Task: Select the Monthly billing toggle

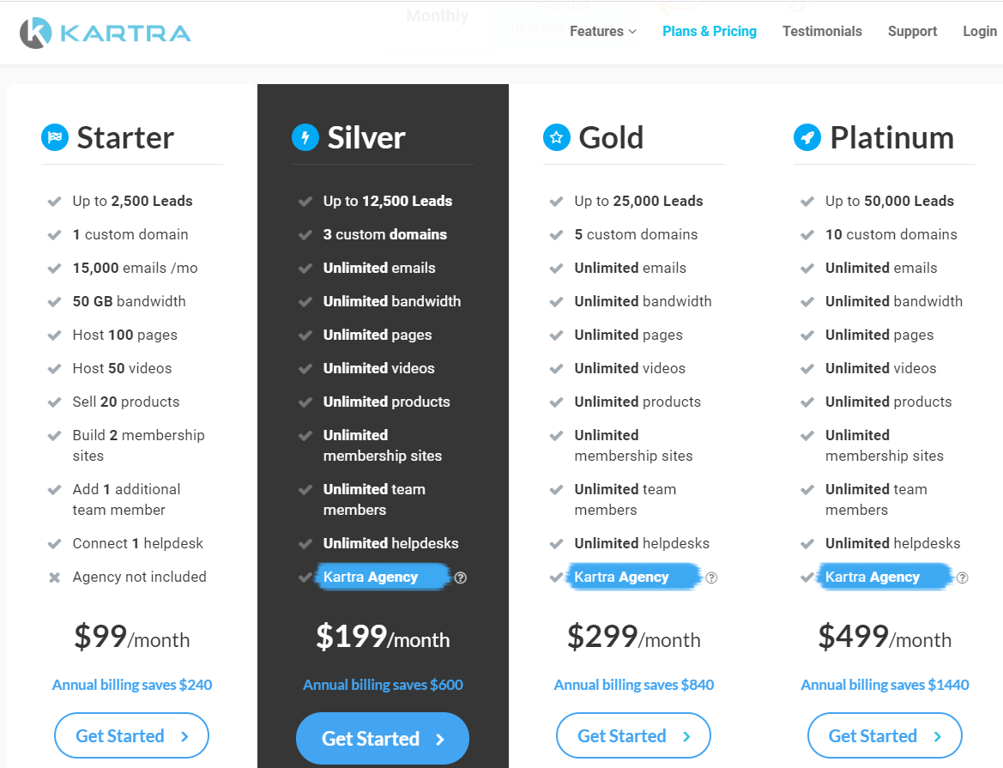Action: click(437, 16)
